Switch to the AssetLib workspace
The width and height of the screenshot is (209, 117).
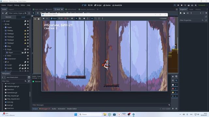pos(117,5)
